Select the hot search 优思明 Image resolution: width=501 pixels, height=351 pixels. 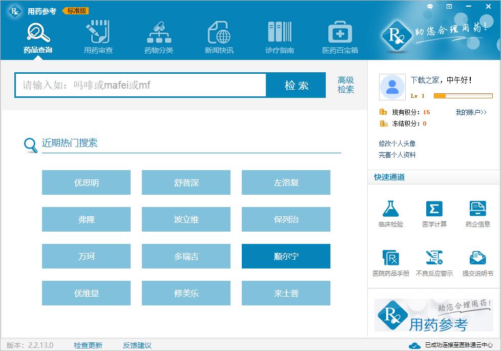[86, 182]
